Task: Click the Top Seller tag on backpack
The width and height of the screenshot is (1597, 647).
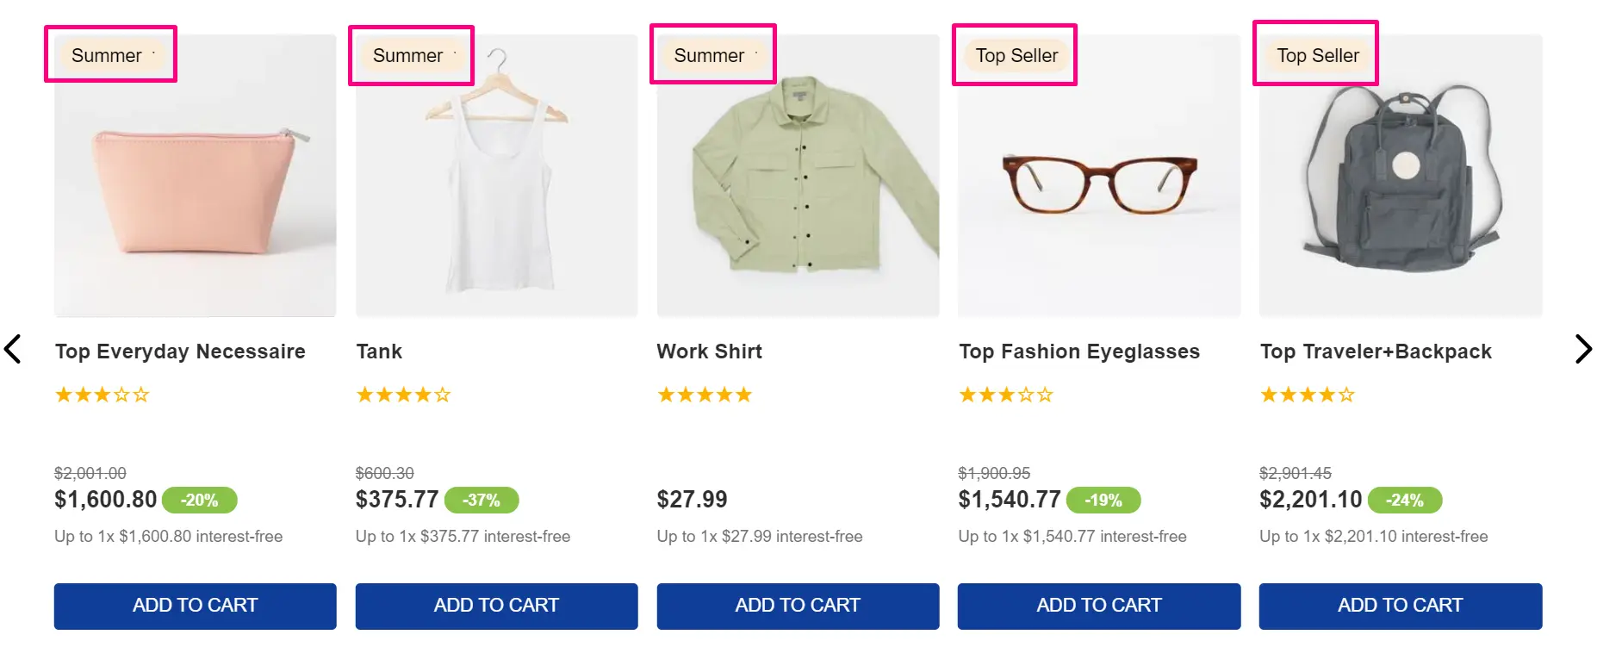Action: pyautogui.click(x=1317, y=56)
